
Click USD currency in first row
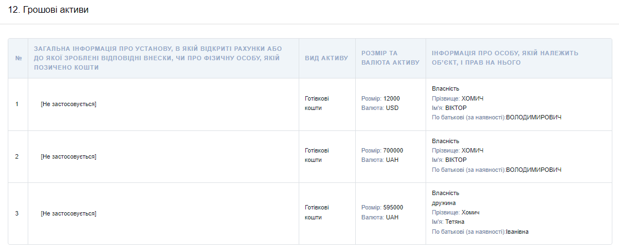[x=392, y=108]
